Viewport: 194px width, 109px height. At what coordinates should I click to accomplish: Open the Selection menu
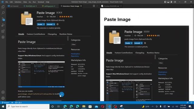coord(18,2)
